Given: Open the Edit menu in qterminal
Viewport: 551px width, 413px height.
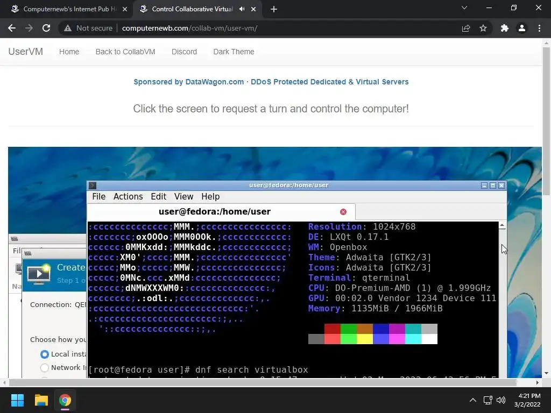Looking at the screenshot, I should (x=159, y=196).
